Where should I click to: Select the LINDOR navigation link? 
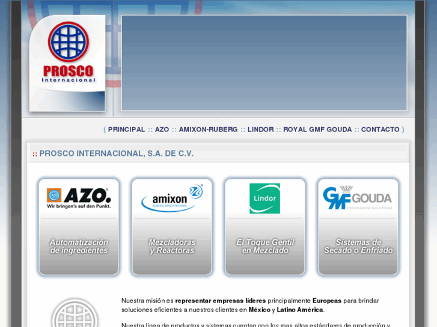click(261, 130)
